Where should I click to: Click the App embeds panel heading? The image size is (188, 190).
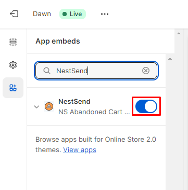point(58,41)
